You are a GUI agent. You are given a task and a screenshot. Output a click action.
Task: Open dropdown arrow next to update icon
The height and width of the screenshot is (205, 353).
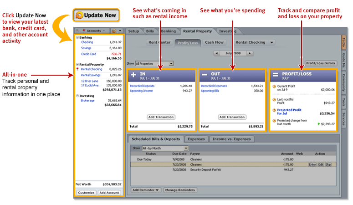point(120,31)
